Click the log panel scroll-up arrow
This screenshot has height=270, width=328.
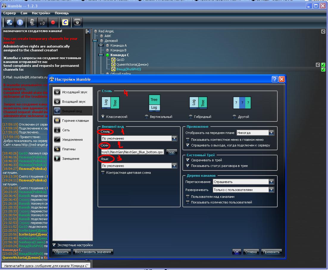click(88, 31)
